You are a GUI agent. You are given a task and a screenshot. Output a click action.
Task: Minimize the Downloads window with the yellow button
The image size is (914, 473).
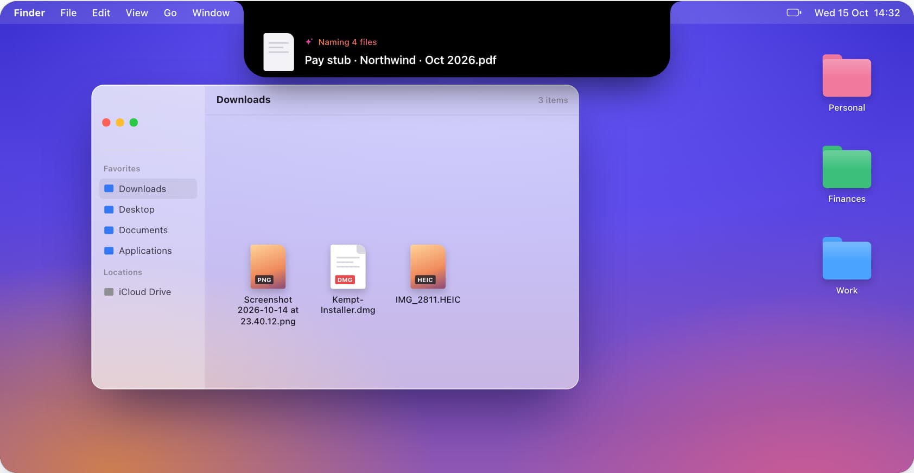[x=120, y=123]
